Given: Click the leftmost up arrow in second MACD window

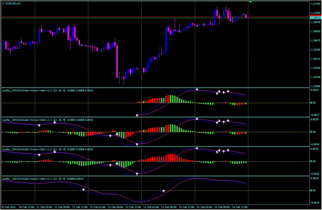Looking at the screenshot, I should click(39, 126).
